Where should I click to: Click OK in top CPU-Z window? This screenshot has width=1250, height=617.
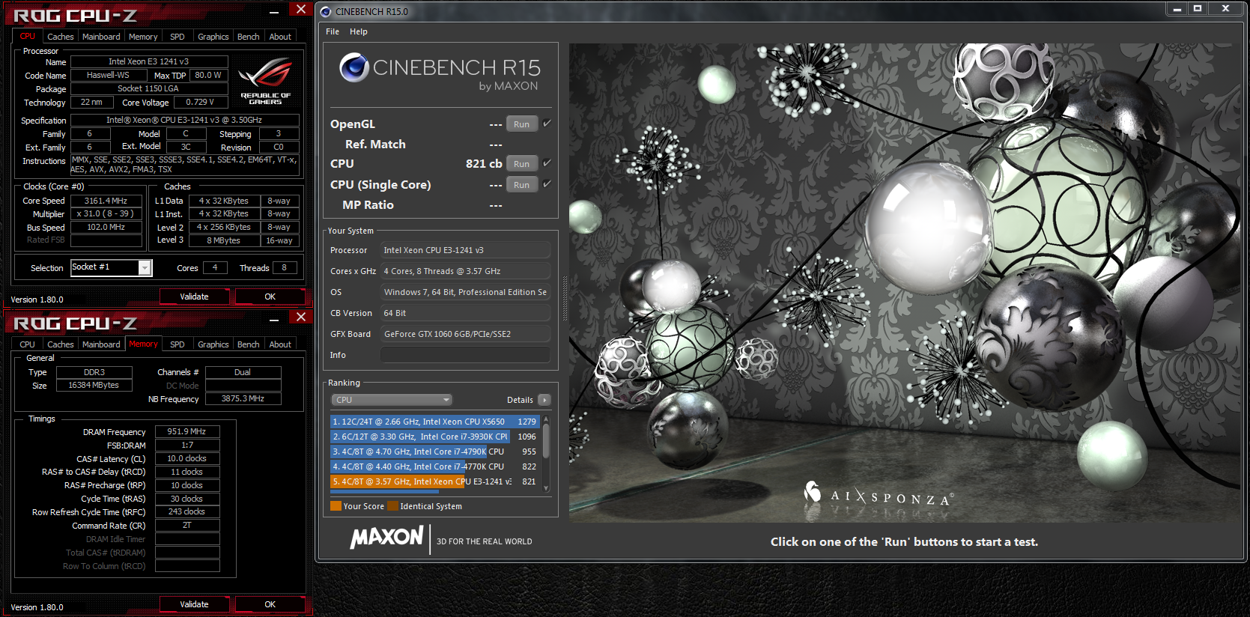click(x=270, y=297)
